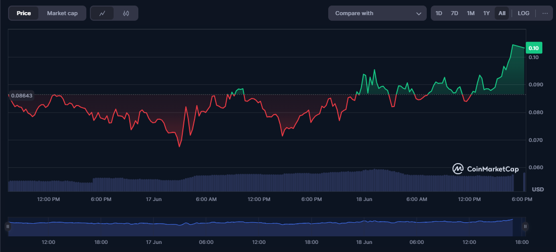Viewport: 556px width, 252px height.
Task: Grab the right range slider handle
Action: 526,226
